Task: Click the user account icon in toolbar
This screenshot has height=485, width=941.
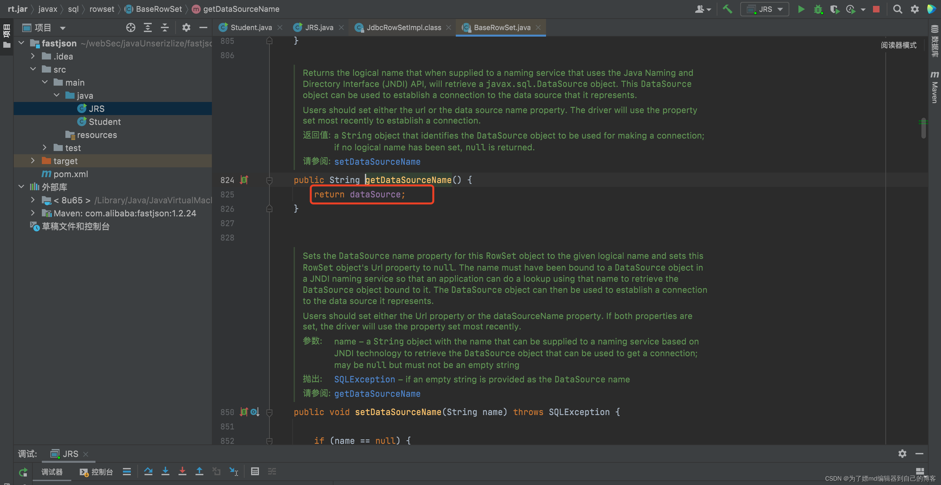Action: [x=702, y=9]
